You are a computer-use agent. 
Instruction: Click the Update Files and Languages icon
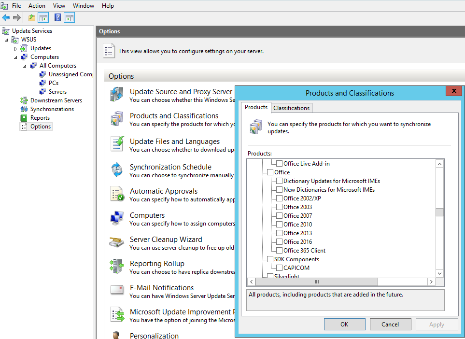[117, 144]
